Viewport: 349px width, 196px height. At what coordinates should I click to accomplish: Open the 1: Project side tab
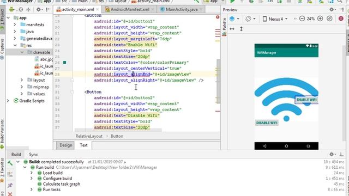click(2, 20)
